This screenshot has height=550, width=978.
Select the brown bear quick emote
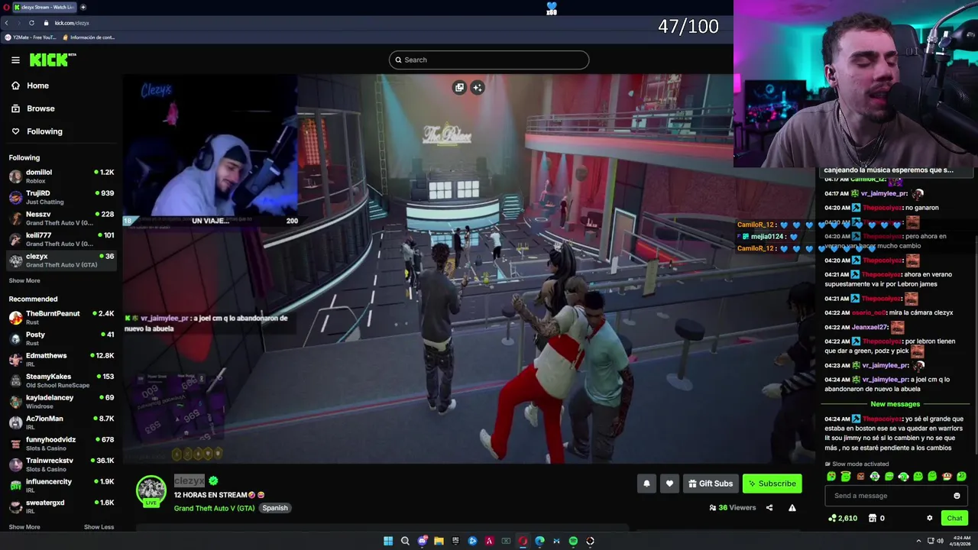pos(860,477)
